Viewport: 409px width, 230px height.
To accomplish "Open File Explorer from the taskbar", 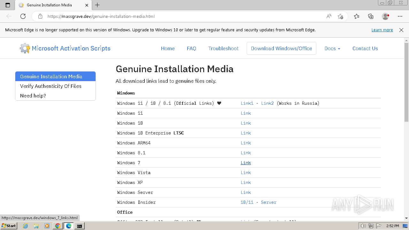I will tap(36, 226).
